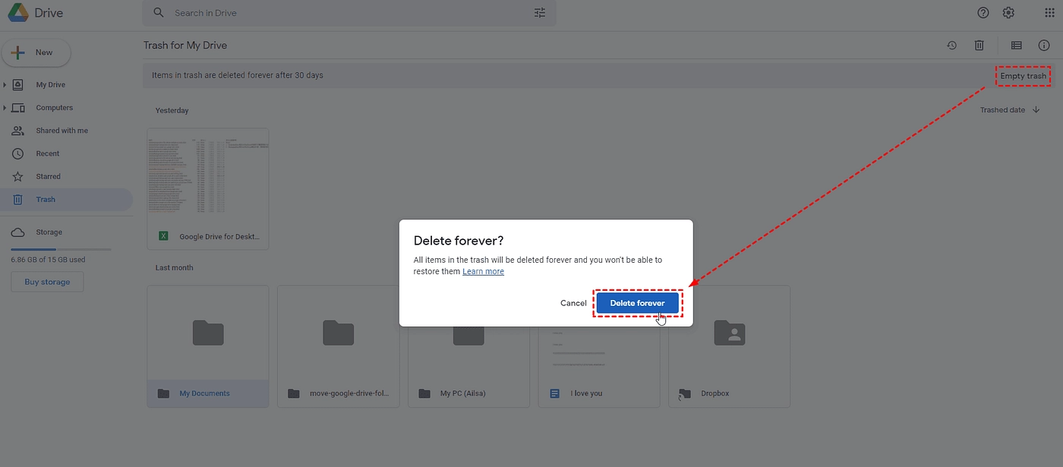This screenshot has height=467, width=1063.
Task: Show details info icon
Action: pyautogui.click(x=1044, y=46)
